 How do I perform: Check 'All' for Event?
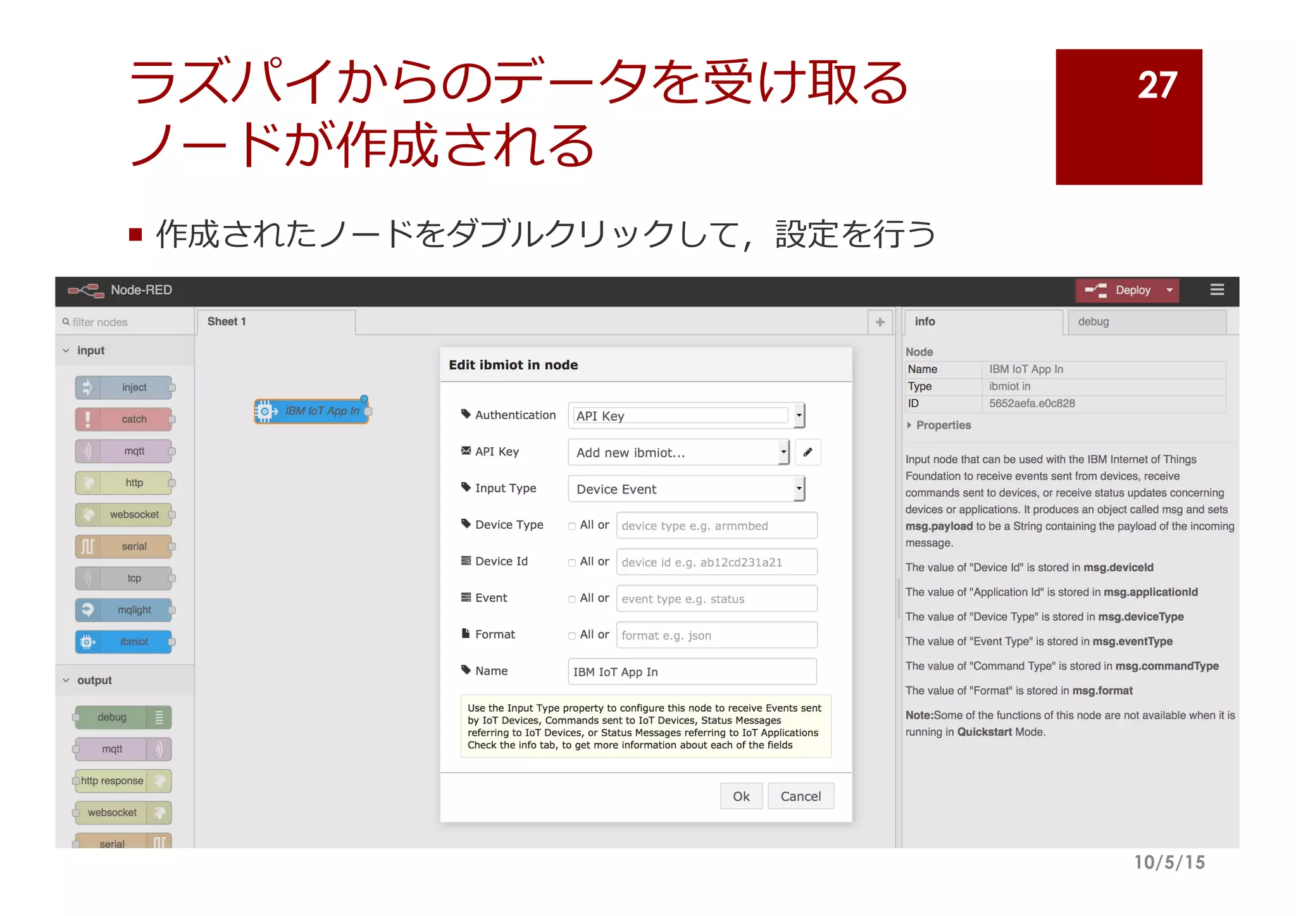coord(572,600)
